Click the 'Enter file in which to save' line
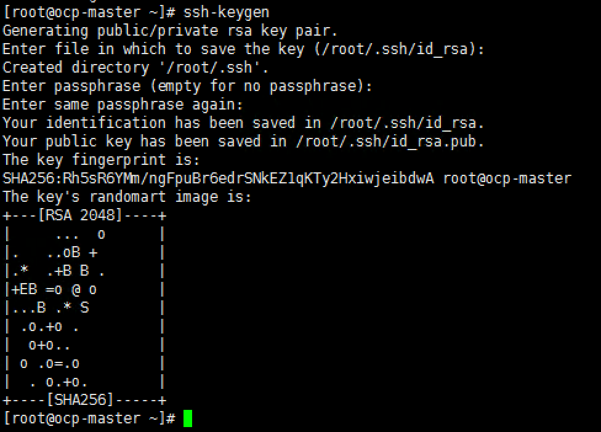 click(243, 49)
